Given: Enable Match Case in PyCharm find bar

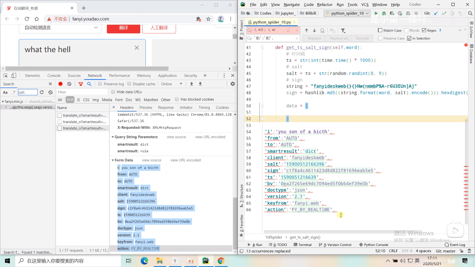Looking at the screenshot, I should pyautogui.click(x=380, y=30).
